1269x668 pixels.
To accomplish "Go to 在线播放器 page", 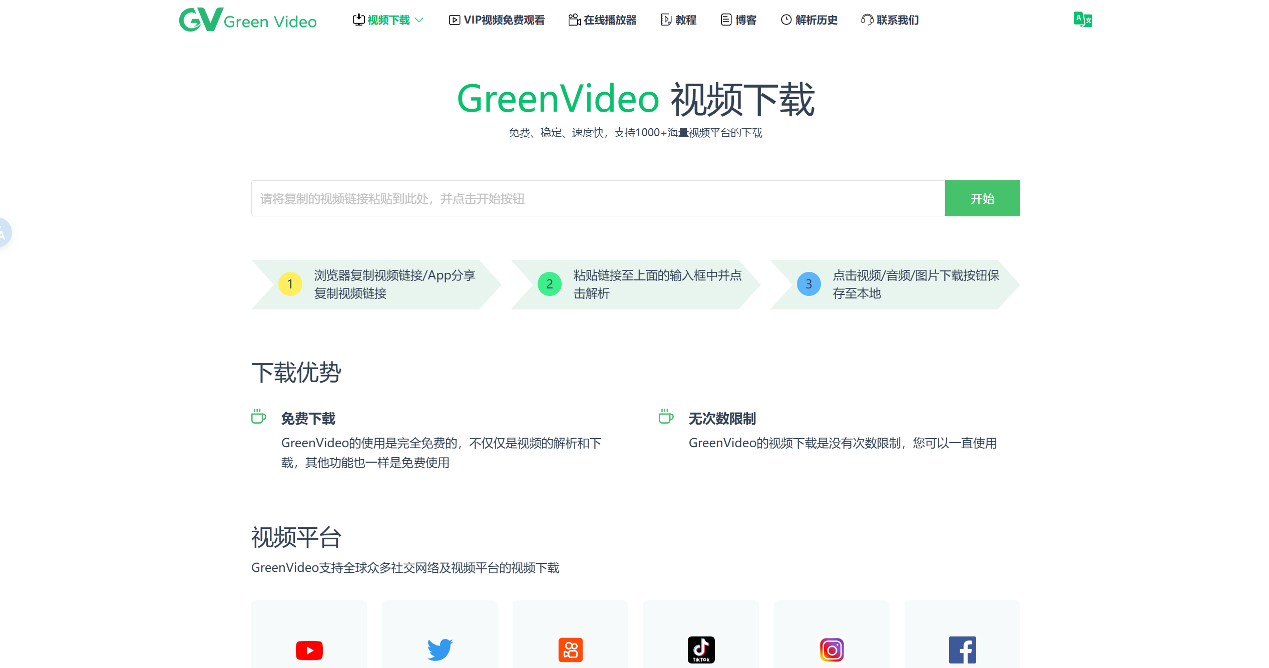I will tap(602, 20).
